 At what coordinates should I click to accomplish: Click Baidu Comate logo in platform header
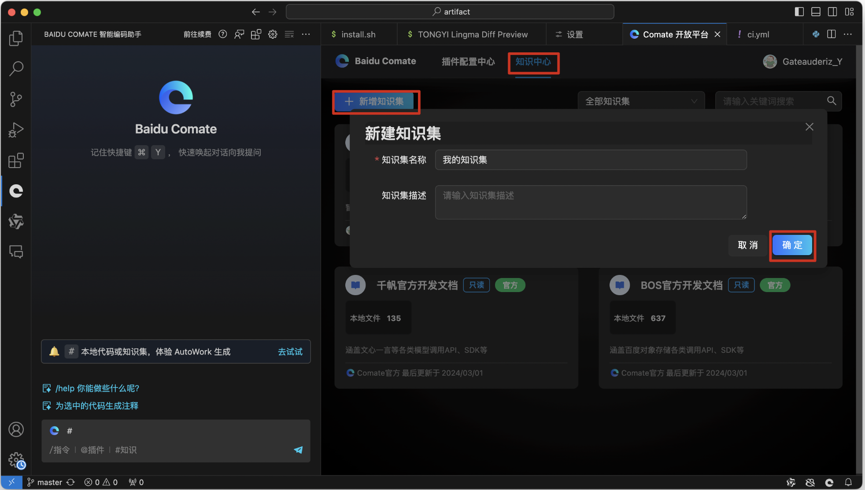pos(376,61)
